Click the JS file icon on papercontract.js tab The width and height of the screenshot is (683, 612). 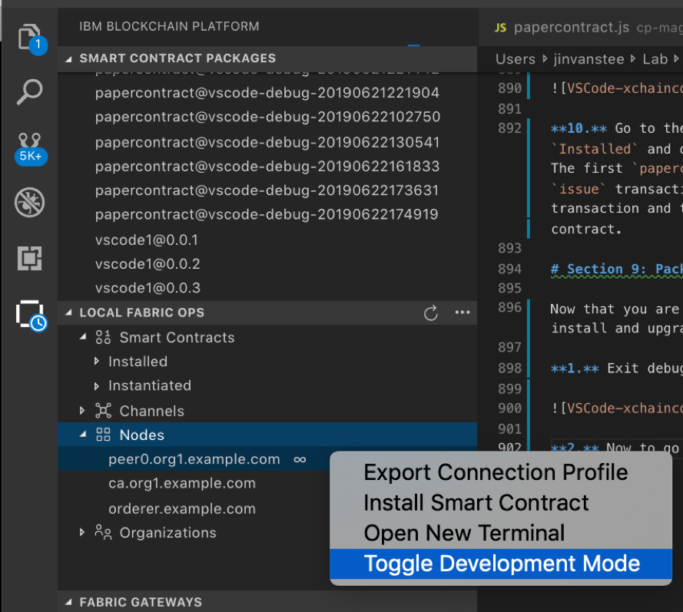click(500, 28)
